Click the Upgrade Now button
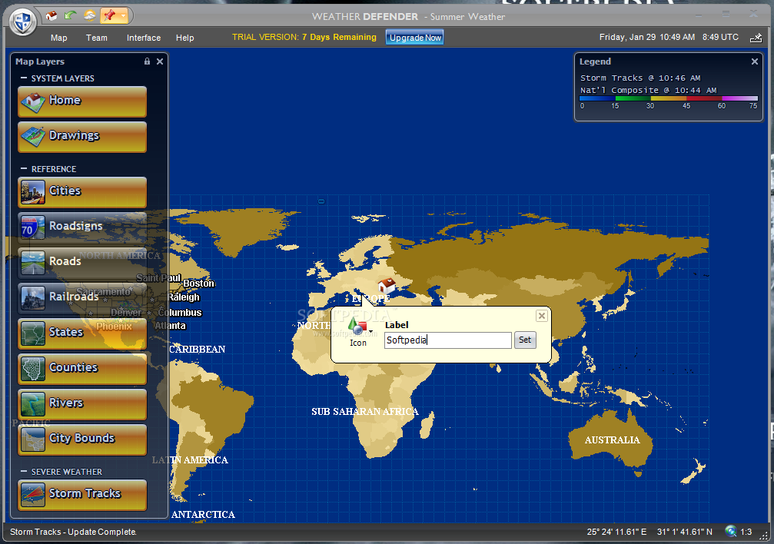The height and width of the screenshot is (544, 774). 414,38
